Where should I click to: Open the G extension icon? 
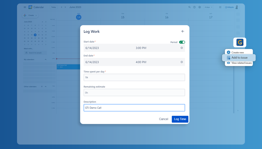click(240, 42)
